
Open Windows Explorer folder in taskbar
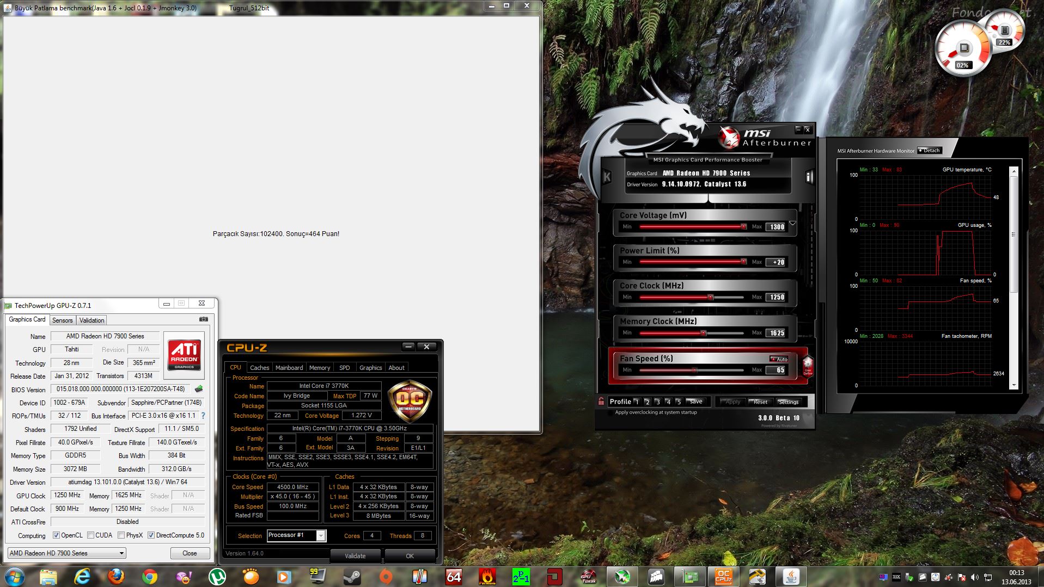point(48,576)
